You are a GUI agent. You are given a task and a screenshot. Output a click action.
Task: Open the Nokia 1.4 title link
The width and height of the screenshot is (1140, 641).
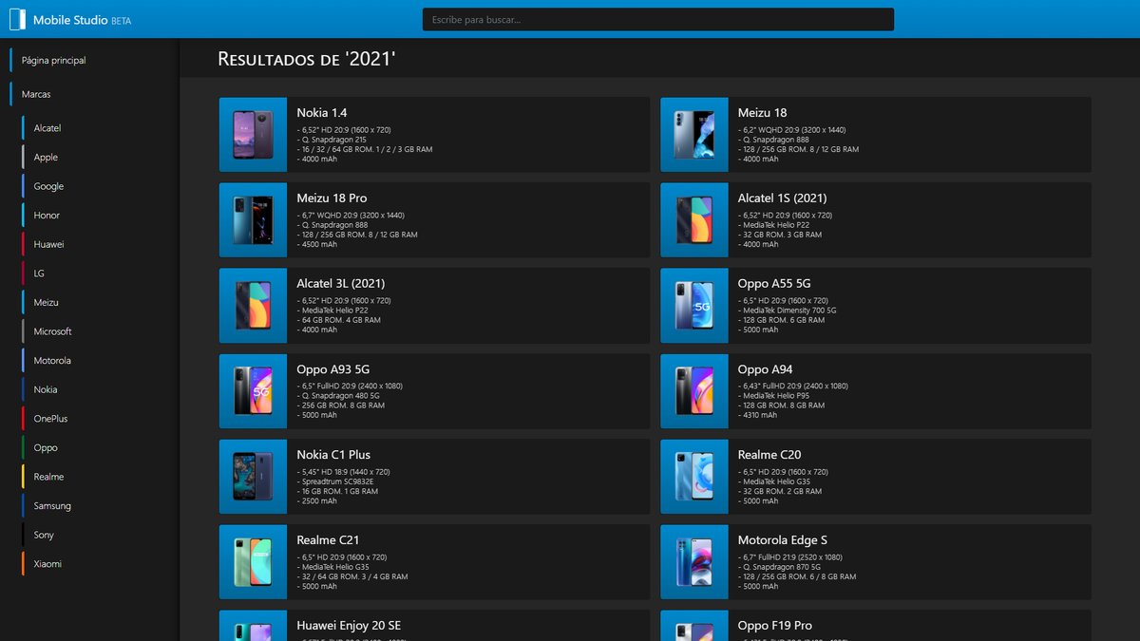point(322,113)
